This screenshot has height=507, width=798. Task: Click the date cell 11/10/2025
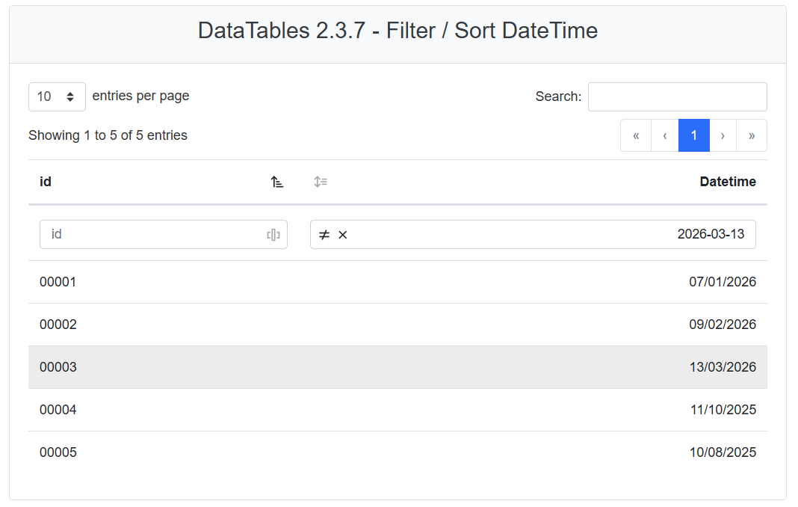click(722, 410)
